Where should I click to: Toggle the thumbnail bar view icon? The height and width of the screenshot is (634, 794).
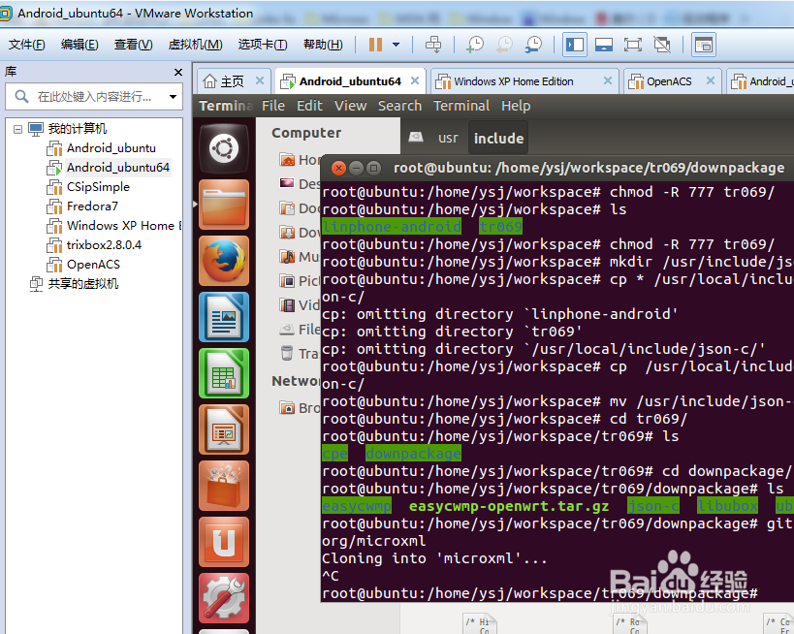[x=604, y=45]
